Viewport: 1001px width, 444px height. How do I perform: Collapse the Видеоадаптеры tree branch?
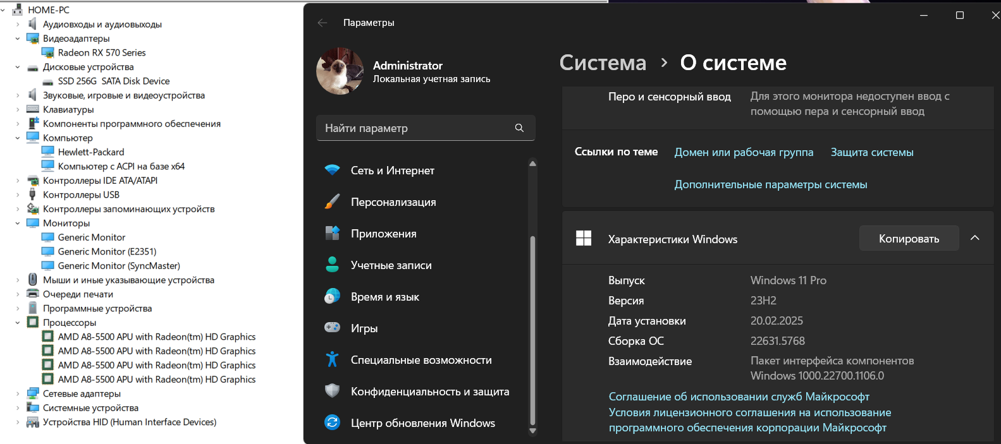click(x=18, y=39)
